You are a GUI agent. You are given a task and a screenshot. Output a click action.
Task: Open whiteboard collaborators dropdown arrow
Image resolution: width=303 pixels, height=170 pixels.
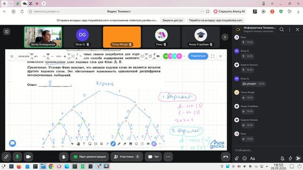coord(184,56)
